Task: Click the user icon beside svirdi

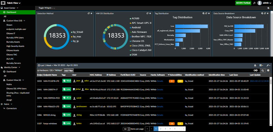Action: point(74,98)
